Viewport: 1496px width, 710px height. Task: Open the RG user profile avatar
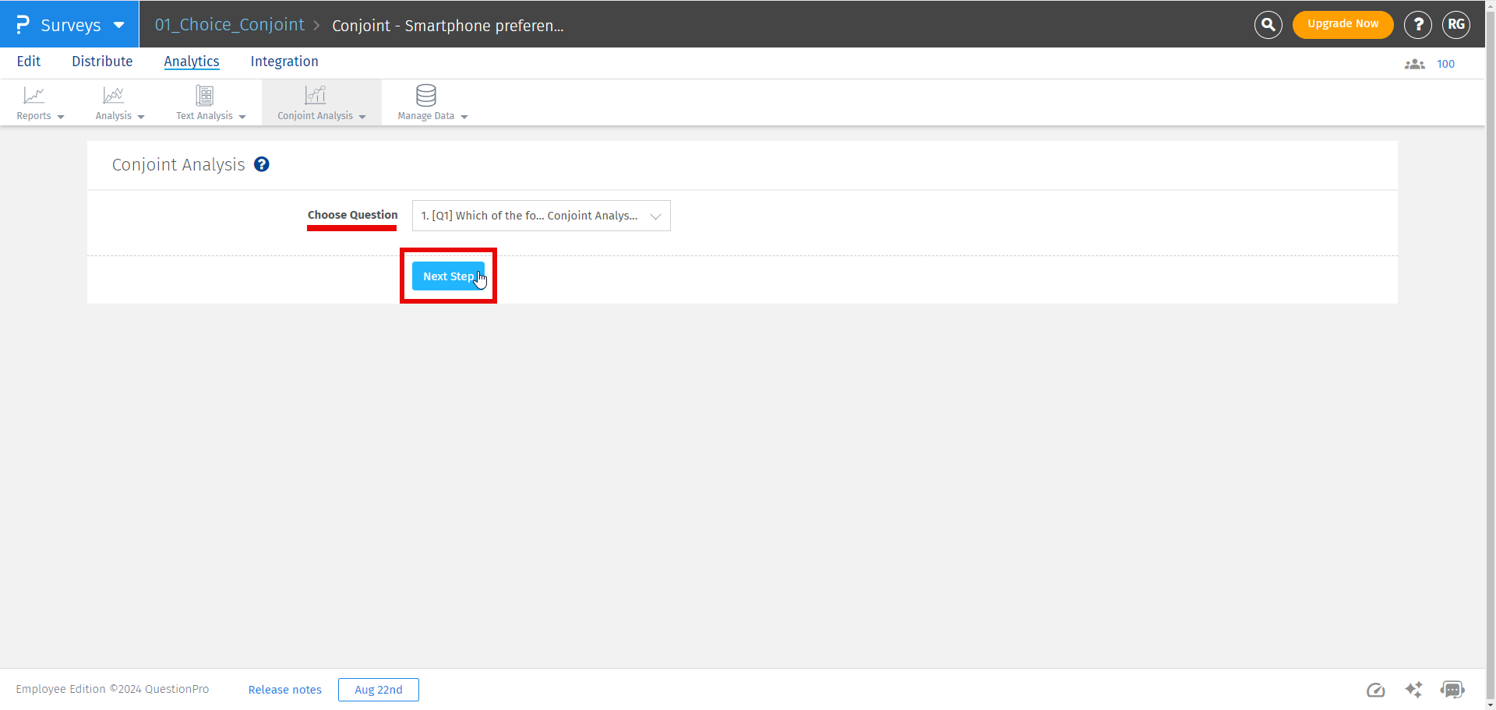click(x=1456, y=25)
